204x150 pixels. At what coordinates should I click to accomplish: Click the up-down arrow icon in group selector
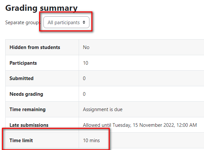pyautogui.click(x=84, y=23)
